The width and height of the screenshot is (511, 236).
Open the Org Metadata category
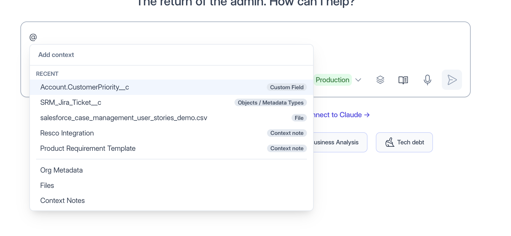point(171,170)
